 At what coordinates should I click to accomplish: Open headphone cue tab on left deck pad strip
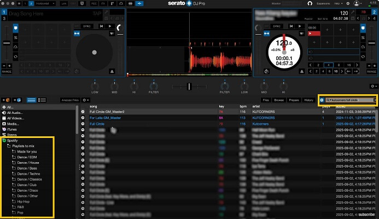(15, 47)
